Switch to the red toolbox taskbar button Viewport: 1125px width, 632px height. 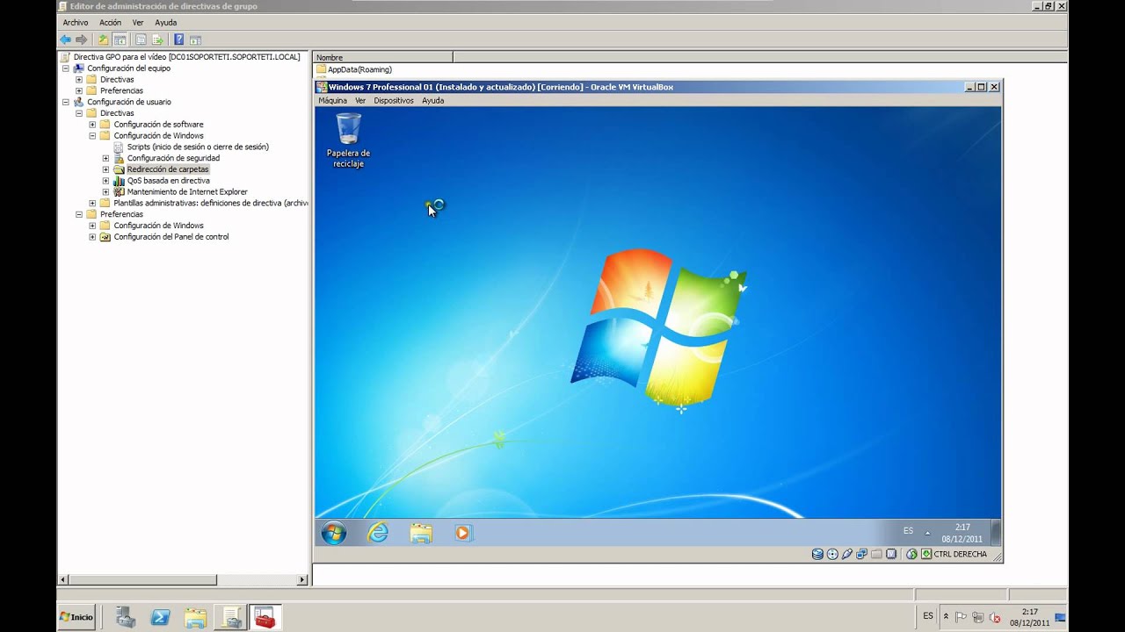coord(265,617)
